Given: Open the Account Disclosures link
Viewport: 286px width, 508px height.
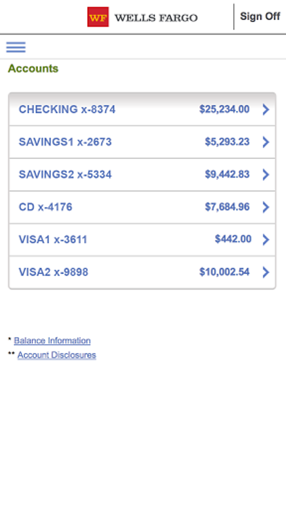Looking at the screenshot, I should tap(57, 355).
